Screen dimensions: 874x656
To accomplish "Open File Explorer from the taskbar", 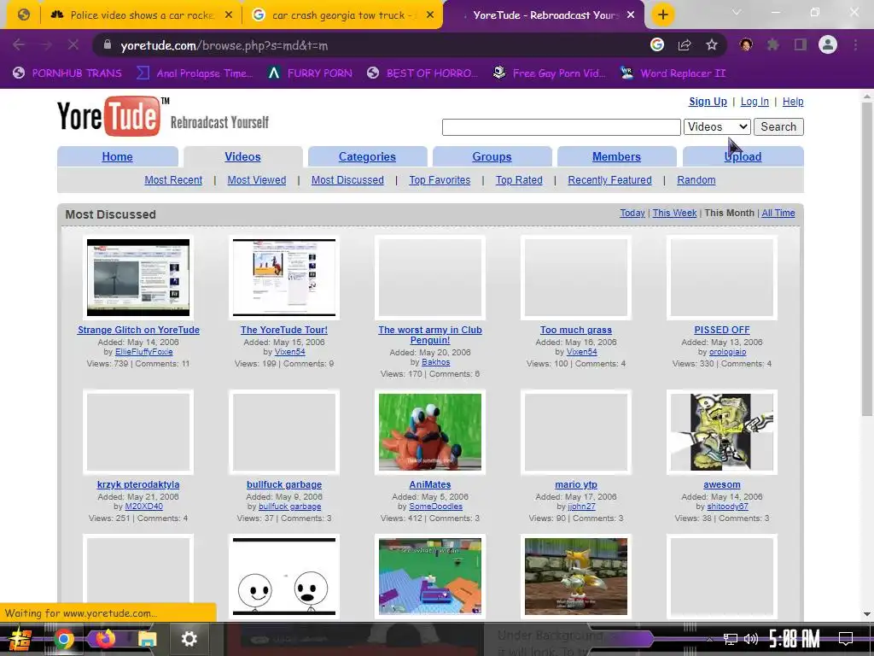I will click(x=147, y=639).
